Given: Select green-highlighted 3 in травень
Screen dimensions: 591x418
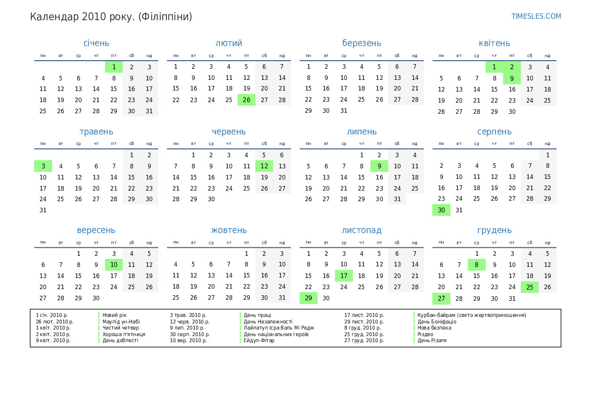Looking at the screenshot, I should point(43,166).
